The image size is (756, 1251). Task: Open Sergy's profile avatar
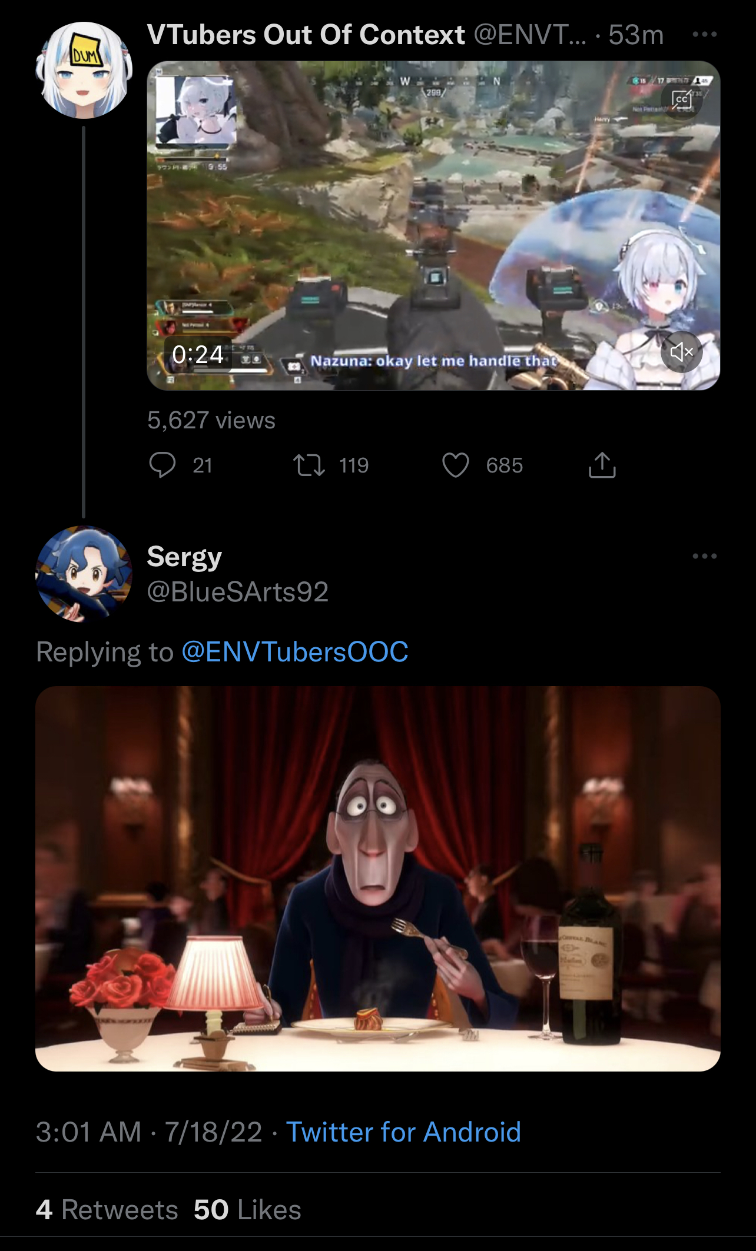tap(84, 574)
